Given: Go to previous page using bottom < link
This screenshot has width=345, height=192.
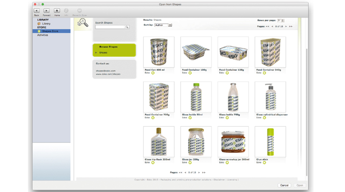Looking at the screenshot, I should click(x=186, y=172).
